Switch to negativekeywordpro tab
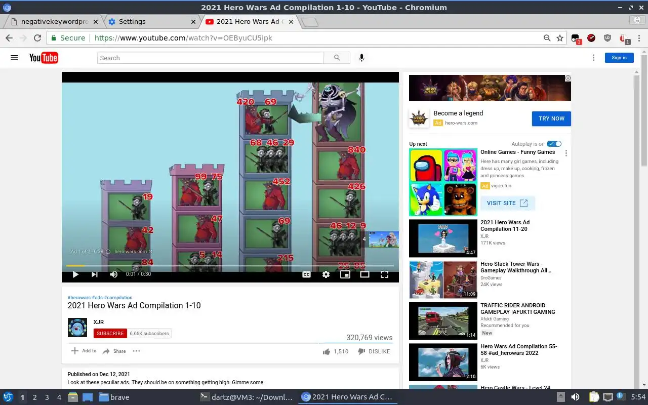The width and height of the screenshot is (648, 405). [54, 21]
